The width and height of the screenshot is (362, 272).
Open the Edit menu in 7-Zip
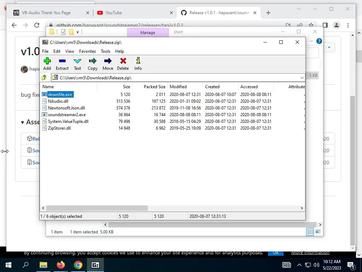[57, 51]
